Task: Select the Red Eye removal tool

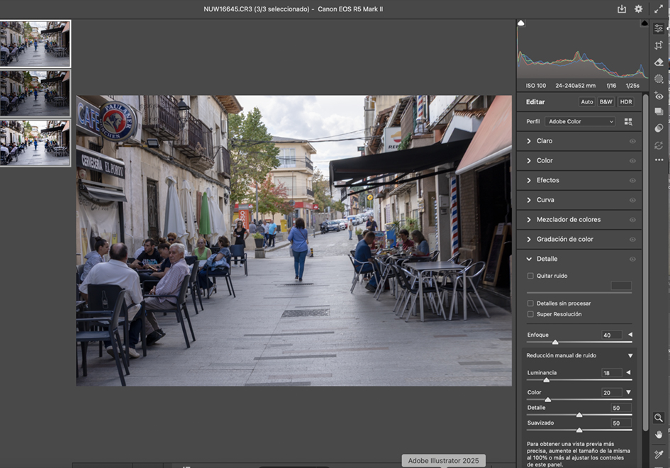Action: 659,96
